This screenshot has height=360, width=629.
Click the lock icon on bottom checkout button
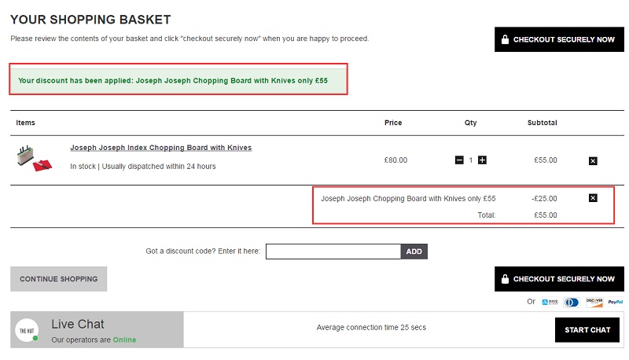tap(505, 278)
